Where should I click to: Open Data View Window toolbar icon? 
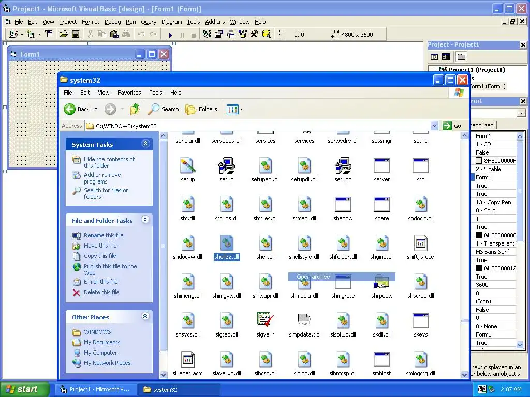[267, 35]
